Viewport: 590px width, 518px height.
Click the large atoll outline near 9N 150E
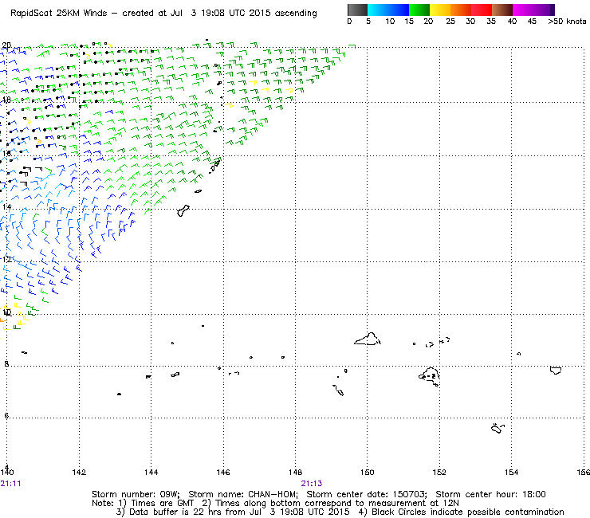[x=368, y=339]
